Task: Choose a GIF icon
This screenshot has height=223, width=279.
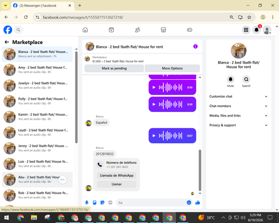Action: click(110, 202)
